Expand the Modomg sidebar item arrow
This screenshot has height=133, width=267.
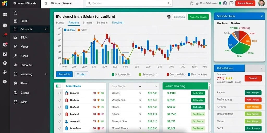click(x=46, y=74)
